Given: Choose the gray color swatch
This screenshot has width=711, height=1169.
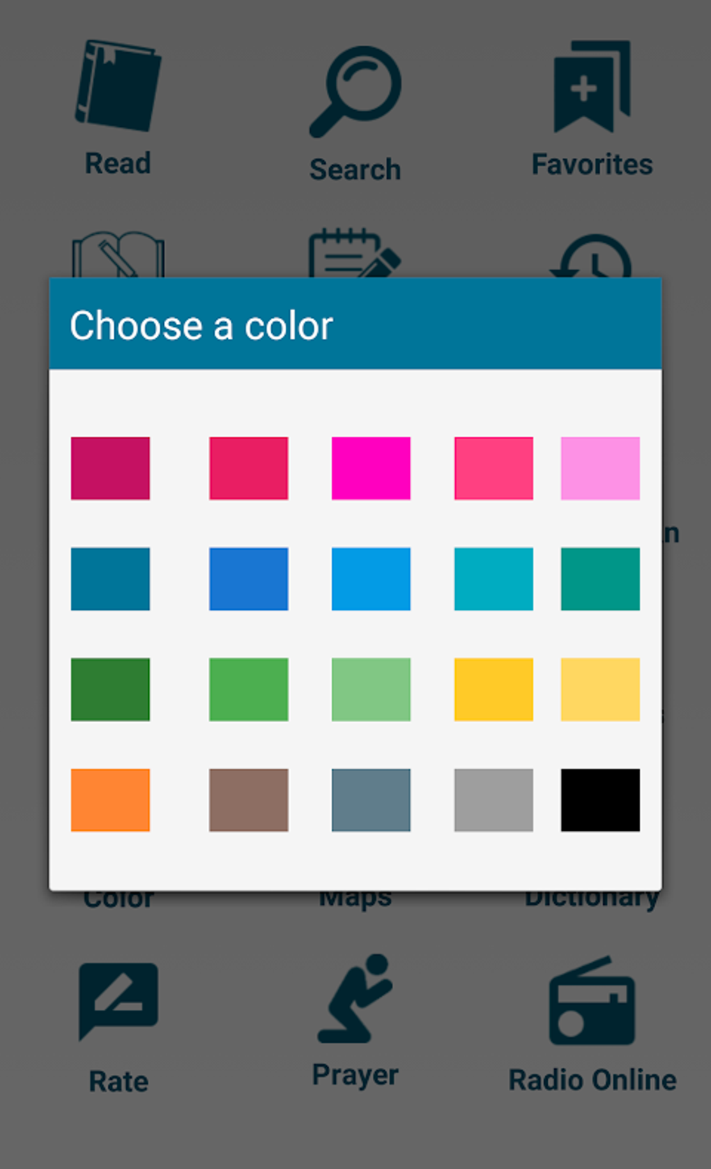Looking at the screenshot, I should click(x=494, y=800).
